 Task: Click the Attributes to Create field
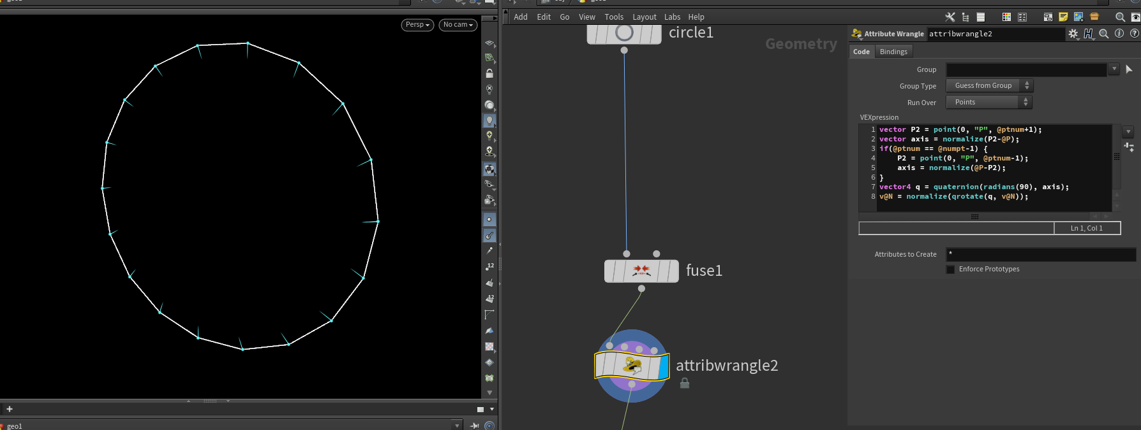coord(1041,254)
